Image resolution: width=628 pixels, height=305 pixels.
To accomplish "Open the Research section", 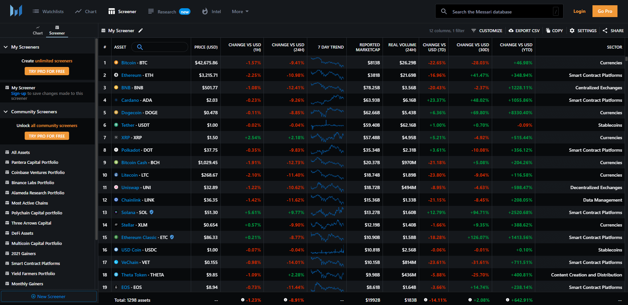I will coord(169,11).
